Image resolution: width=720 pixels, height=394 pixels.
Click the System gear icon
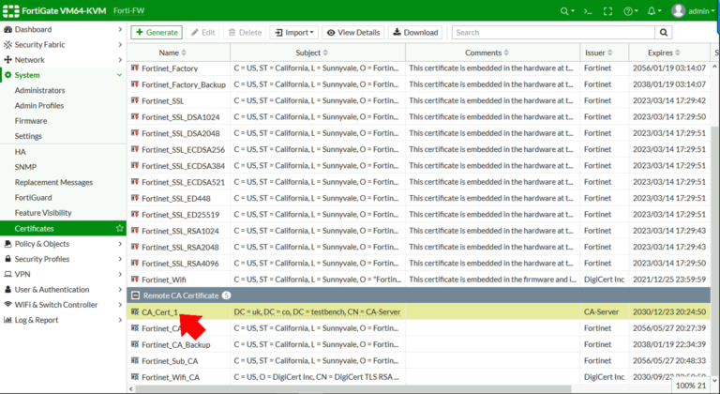coord(7,75)
